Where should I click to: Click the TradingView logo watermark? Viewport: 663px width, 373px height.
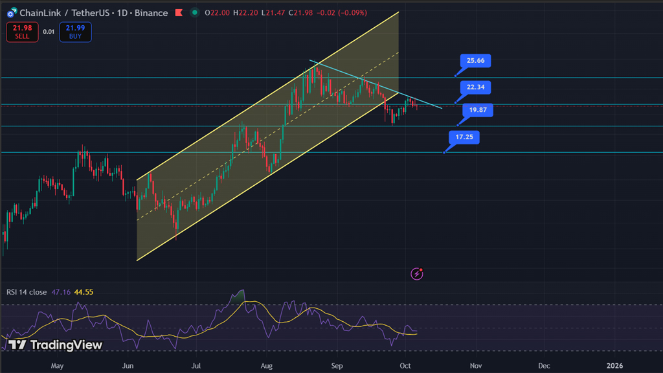[x=55, y=345]
